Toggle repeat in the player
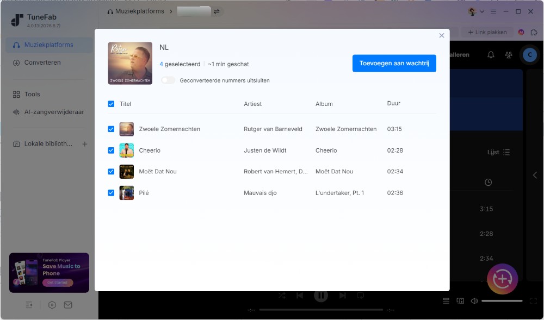Screen dimensions: 544x320 click(361, 296)
